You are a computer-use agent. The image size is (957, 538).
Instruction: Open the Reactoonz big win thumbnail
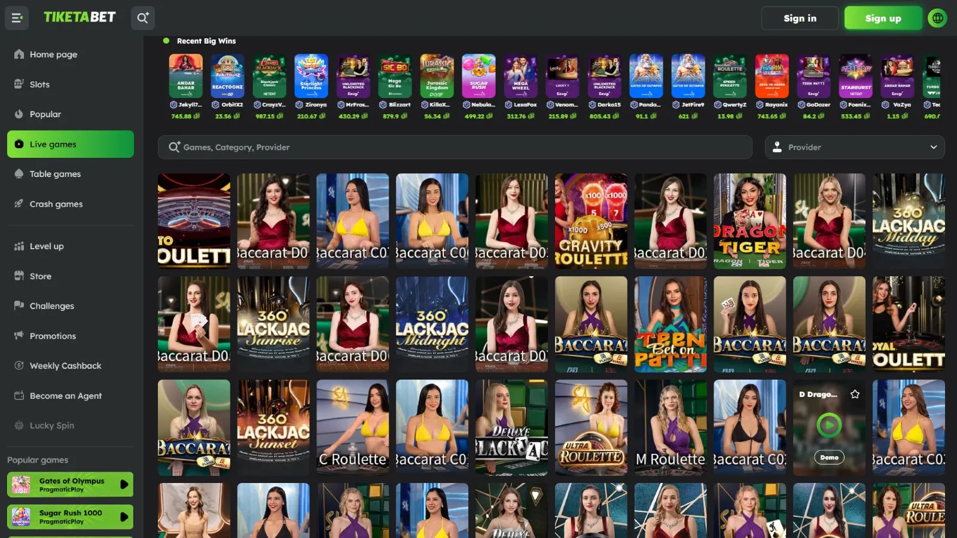click(227, 76)
